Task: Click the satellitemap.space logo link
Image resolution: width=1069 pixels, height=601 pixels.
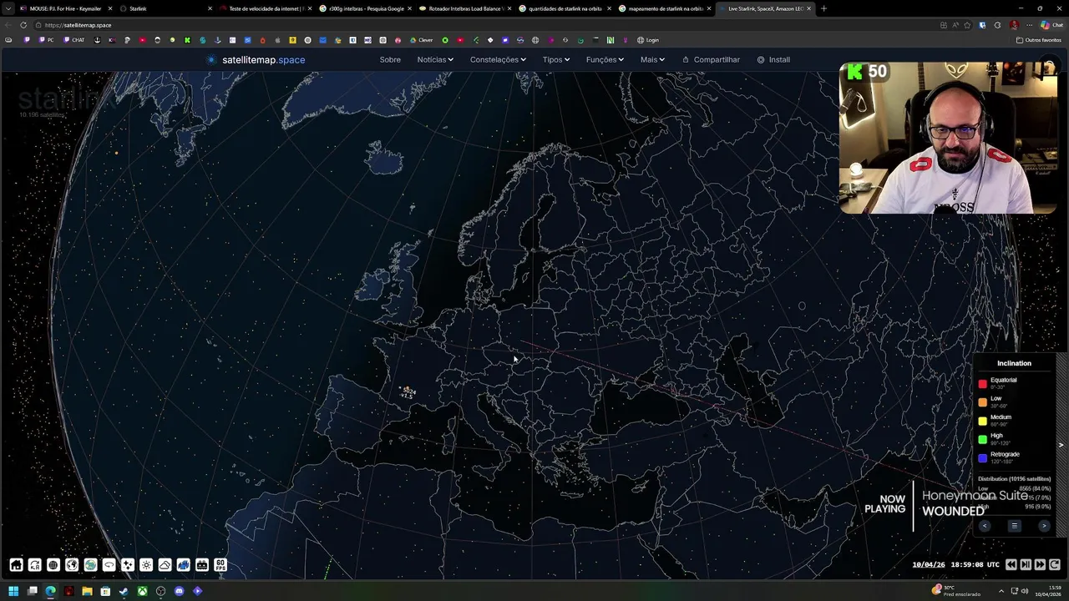Action: [256, 59]
